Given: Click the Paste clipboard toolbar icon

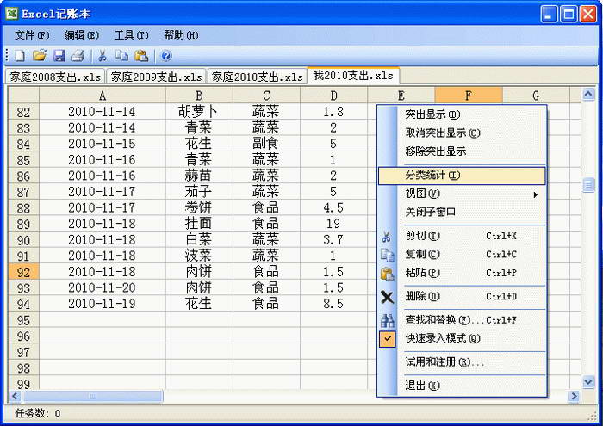Looking at the screenshot, I should pos(141,56).
